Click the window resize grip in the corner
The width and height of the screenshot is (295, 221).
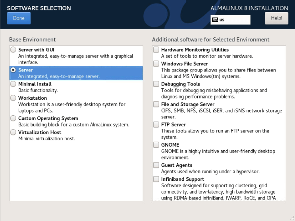pyautogui.click(x=292, y=218)
